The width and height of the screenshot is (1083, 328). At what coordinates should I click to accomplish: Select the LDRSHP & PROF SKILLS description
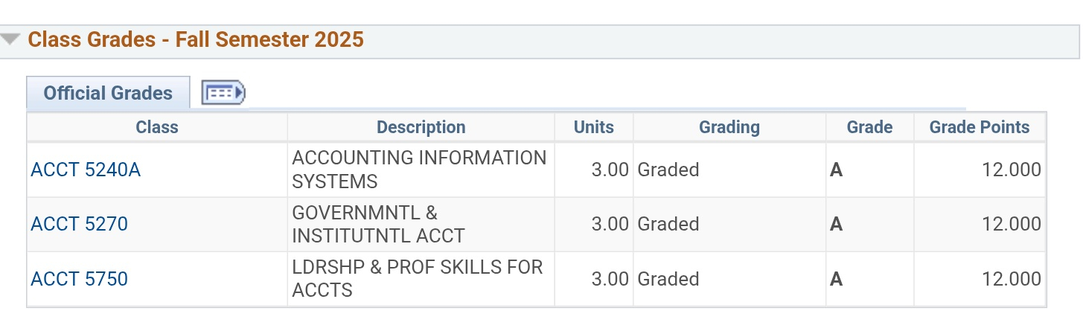pos(417,278)
